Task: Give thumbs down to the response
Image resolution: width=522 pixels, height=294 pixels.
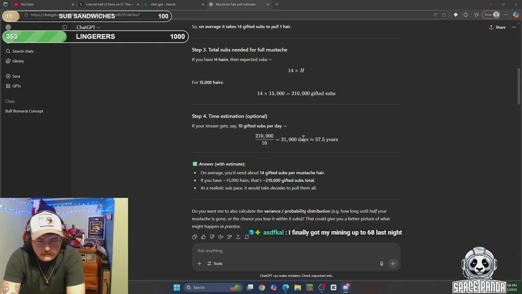Action: pos(212,237)
